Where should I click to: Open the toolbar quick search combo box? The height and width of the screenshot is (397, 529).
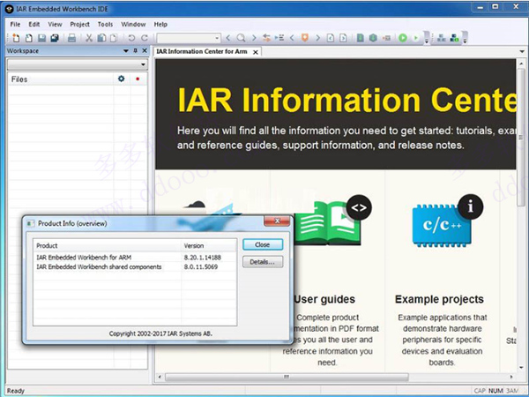(189, 38)
